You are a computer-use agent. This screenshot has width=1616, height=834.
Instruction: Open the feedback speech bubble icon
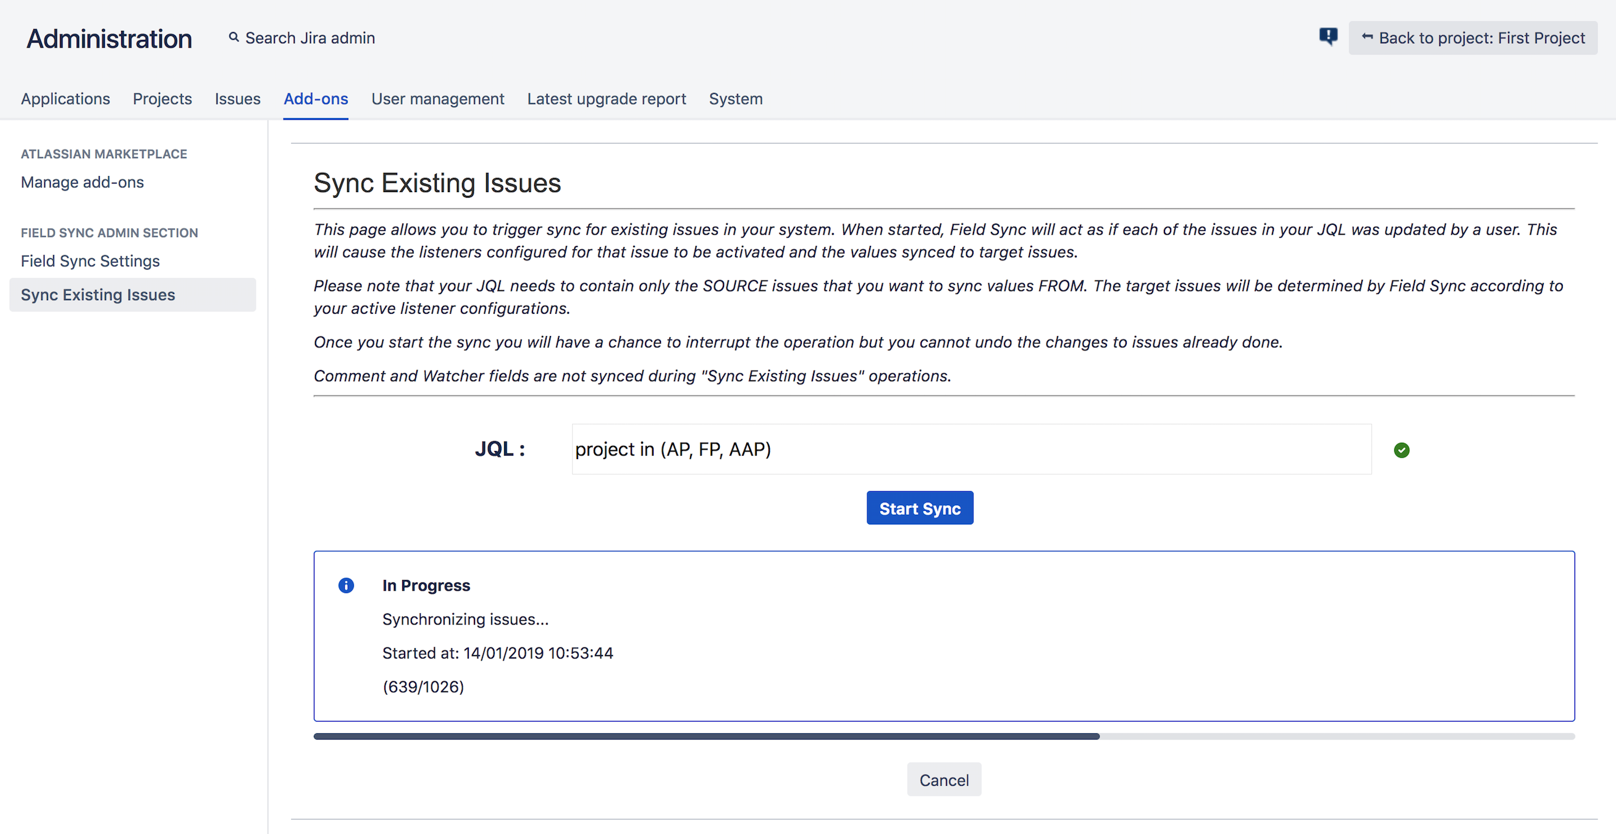click(1328, 37)
